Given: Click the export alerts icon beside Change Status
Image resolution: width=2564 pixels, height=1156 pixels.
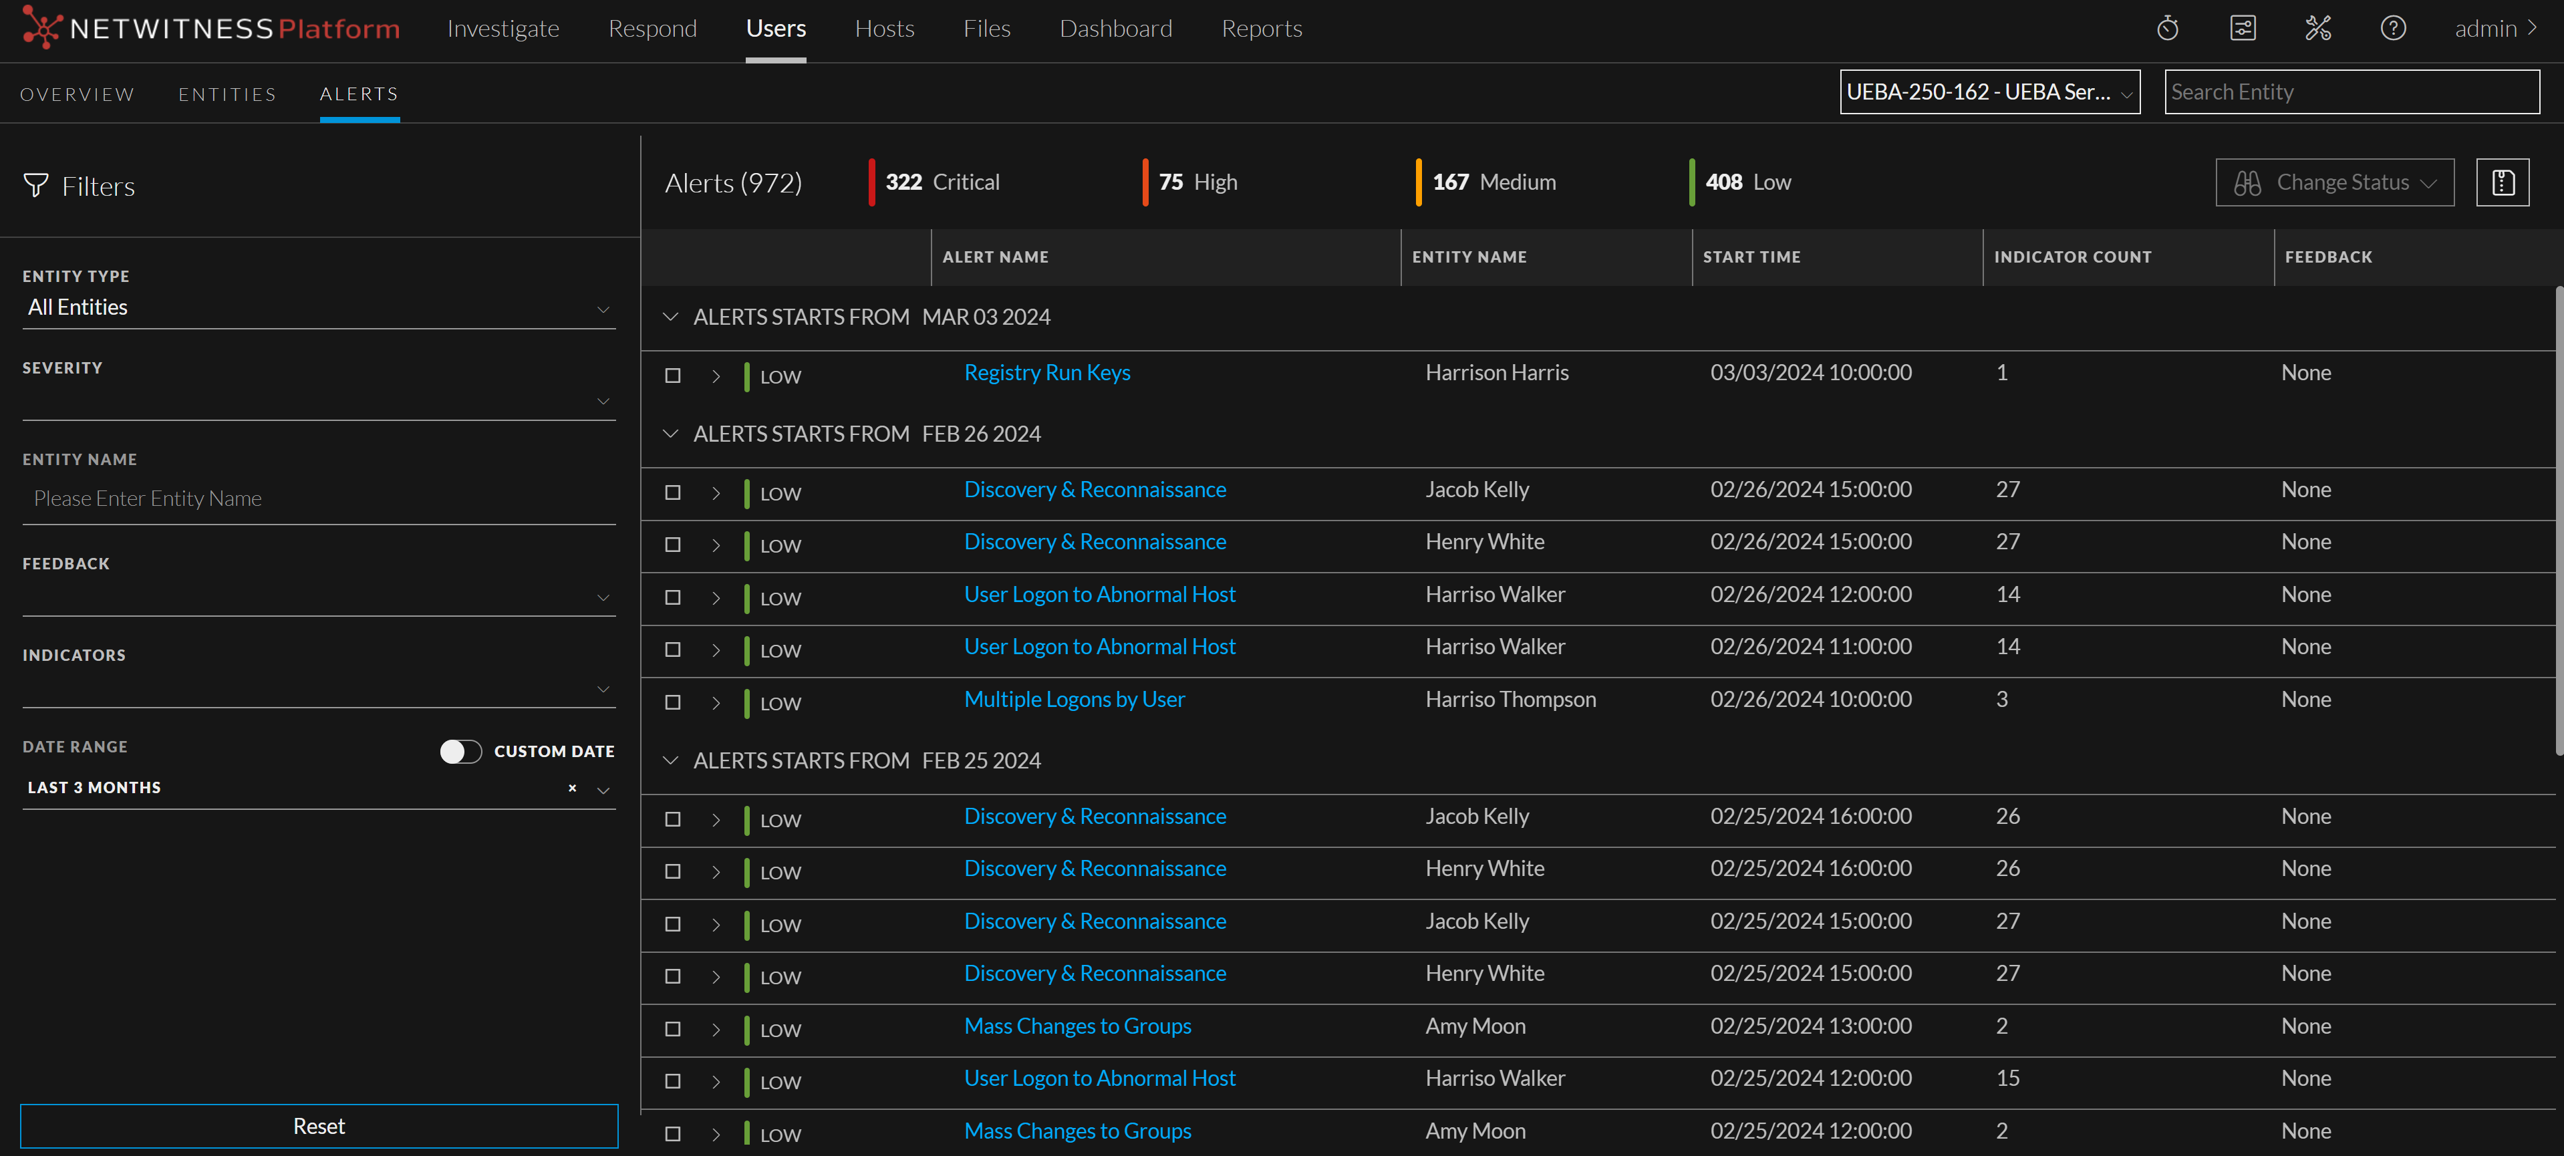Looking at the screenshot, I should 2503,182.
